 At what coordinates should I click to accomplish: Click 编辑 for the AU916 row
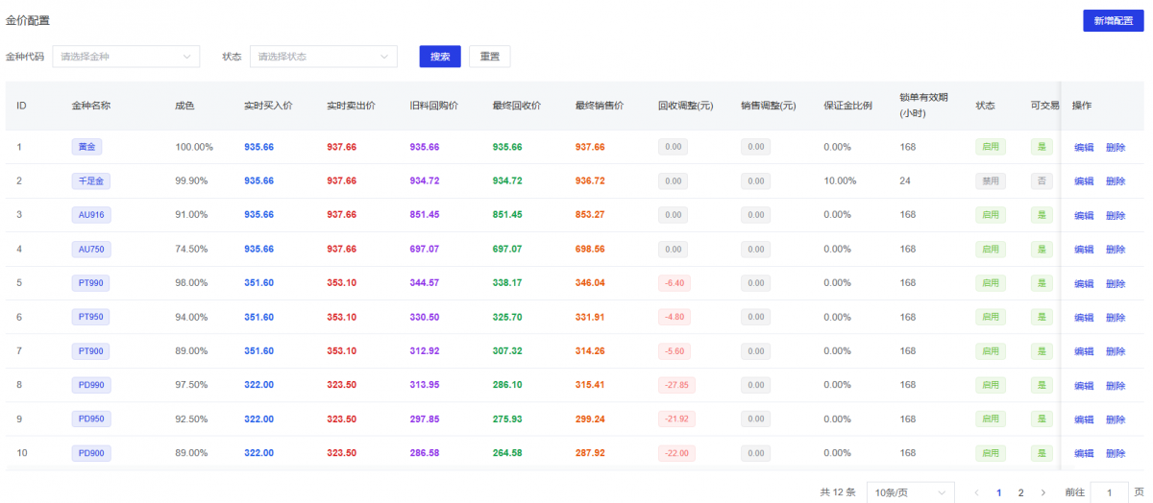point(1084,216)
